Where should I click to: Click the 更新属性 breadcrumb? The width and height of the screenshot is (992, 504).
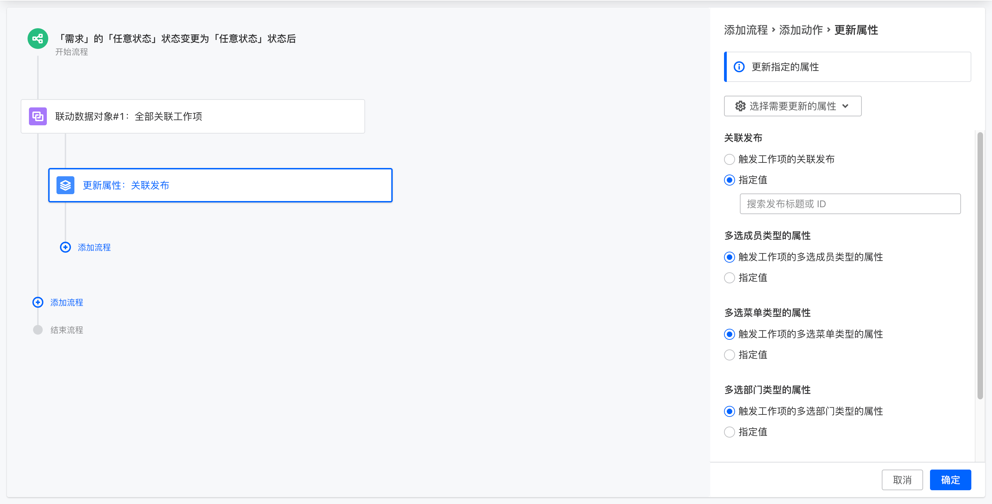[856, 30]
